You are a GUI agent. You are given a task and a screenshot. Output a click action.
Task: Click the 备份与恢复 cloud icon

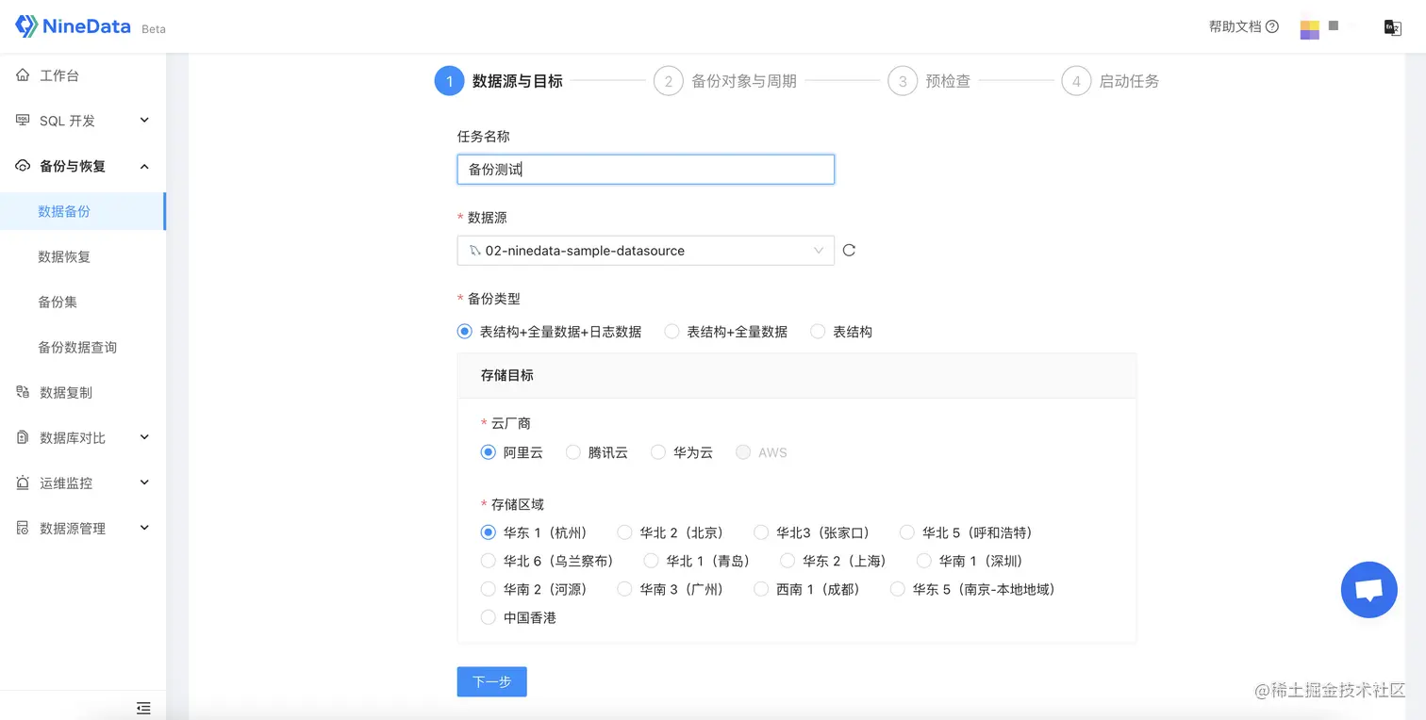tap(23, 166)
